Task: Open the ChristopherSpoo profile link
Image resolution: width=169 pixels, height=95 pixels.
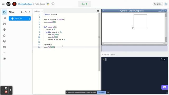Action: (x=25, y=4)
